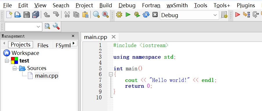
Task: Open the Build menu
Action: [x=105, y=6]
